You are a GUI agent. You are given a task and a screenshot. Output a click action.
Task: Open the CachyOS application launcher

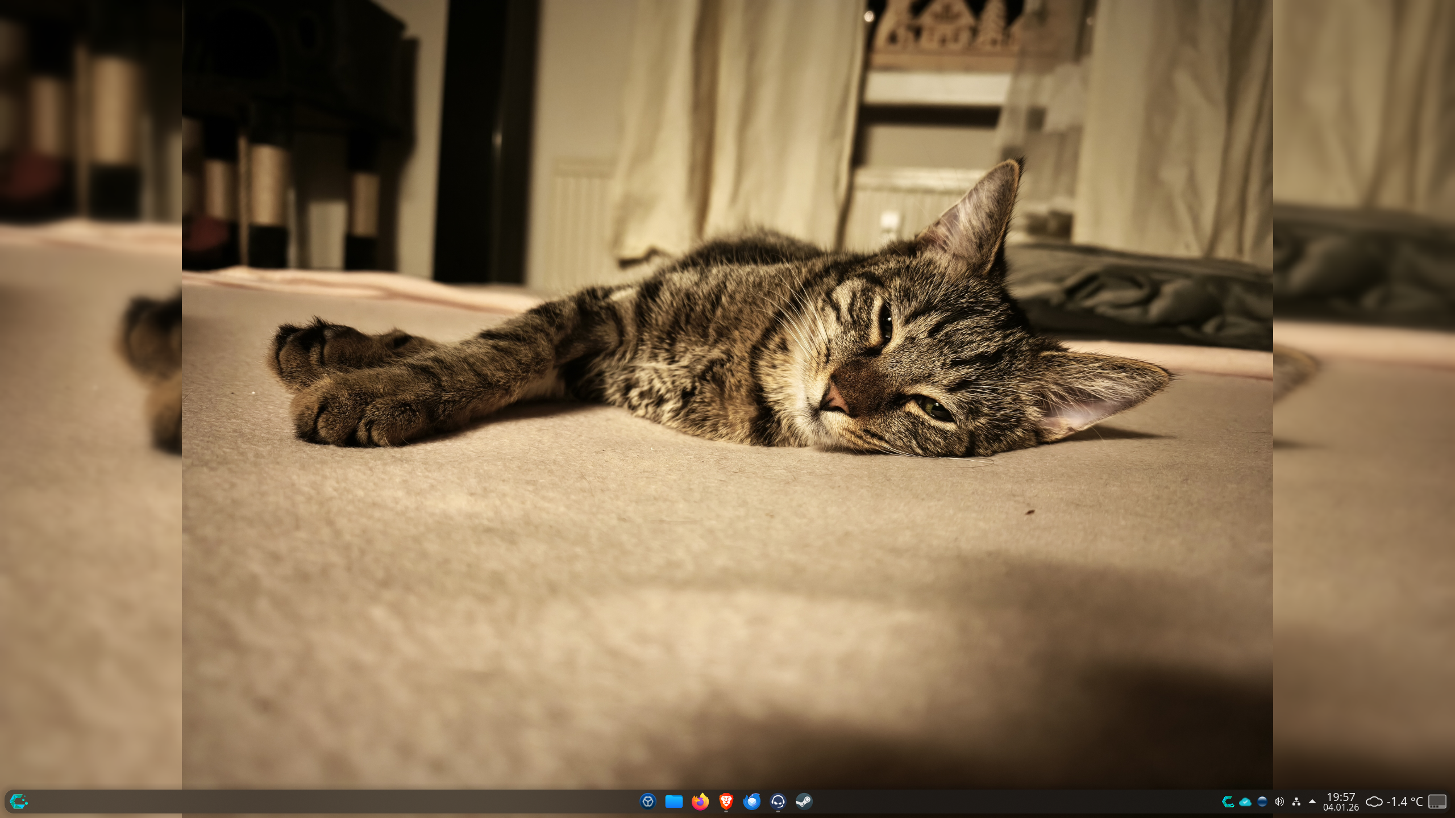19,802
